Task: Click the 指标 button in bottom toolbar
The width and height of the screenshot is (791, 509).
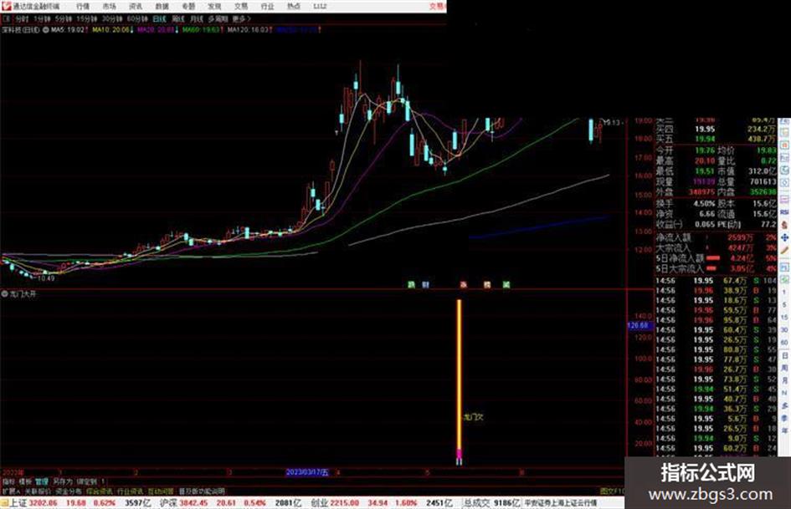Action: click(x=8, y=481)
